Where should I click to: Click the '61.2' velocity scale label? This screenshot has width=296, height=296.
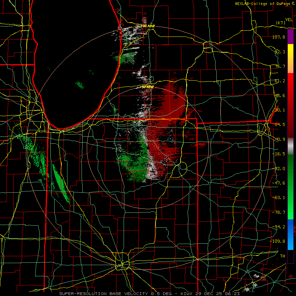[280, 81]
